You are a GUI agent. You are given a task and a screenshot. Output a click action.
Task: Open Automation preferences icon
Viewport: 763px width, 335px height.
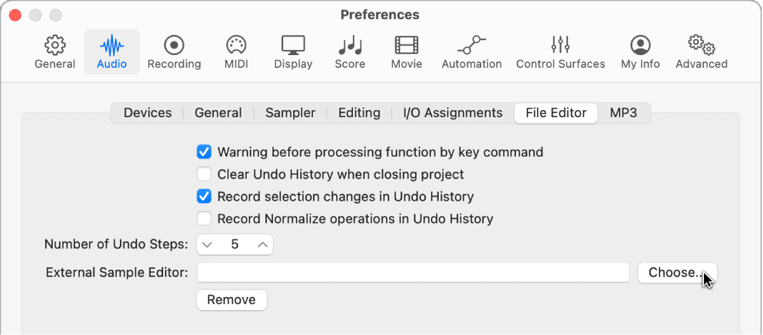pyautogui.click(x=472, y=46)
